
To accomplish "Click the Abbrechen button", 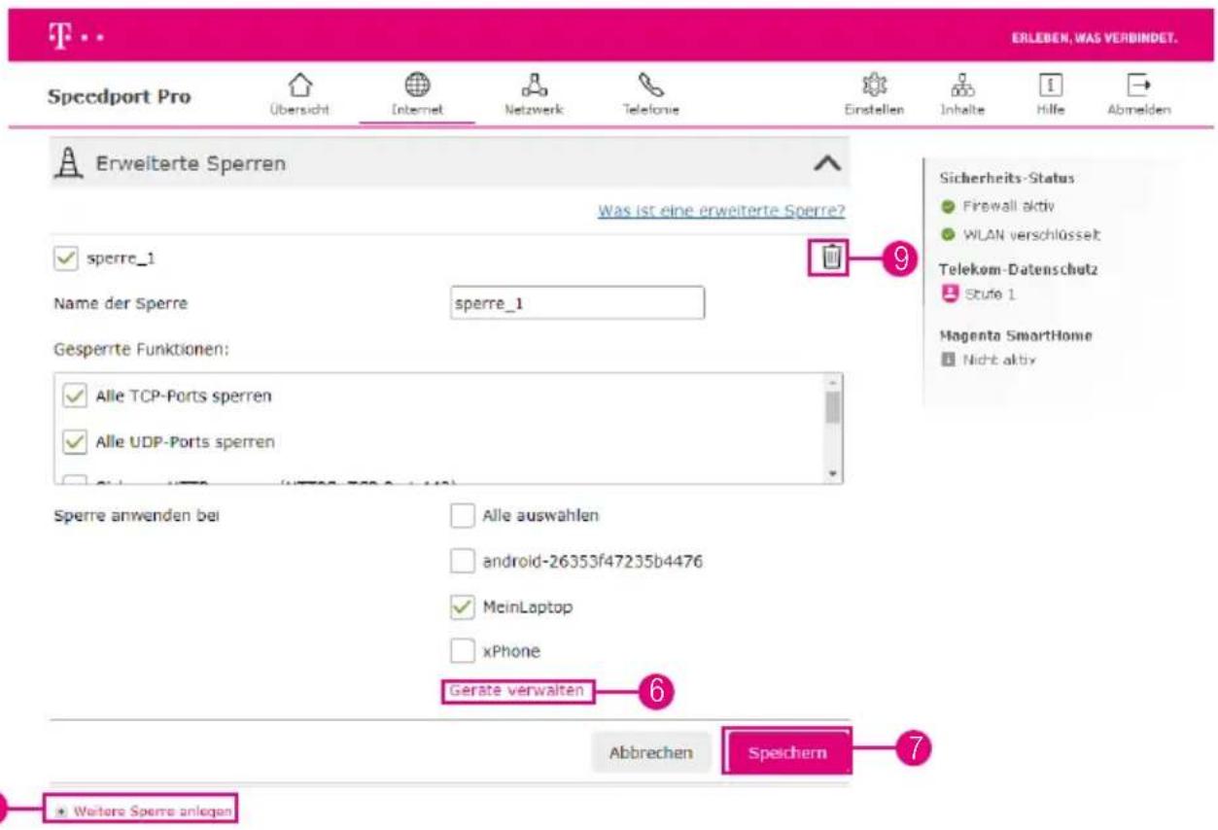I will 650,753.
